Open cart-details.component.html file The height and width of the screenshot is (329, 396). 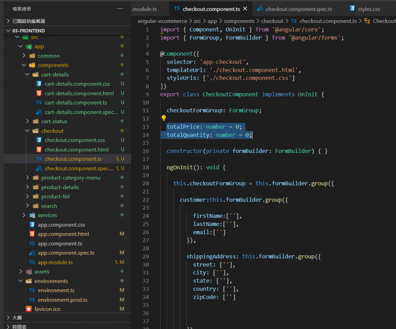[x=79, y=93]
